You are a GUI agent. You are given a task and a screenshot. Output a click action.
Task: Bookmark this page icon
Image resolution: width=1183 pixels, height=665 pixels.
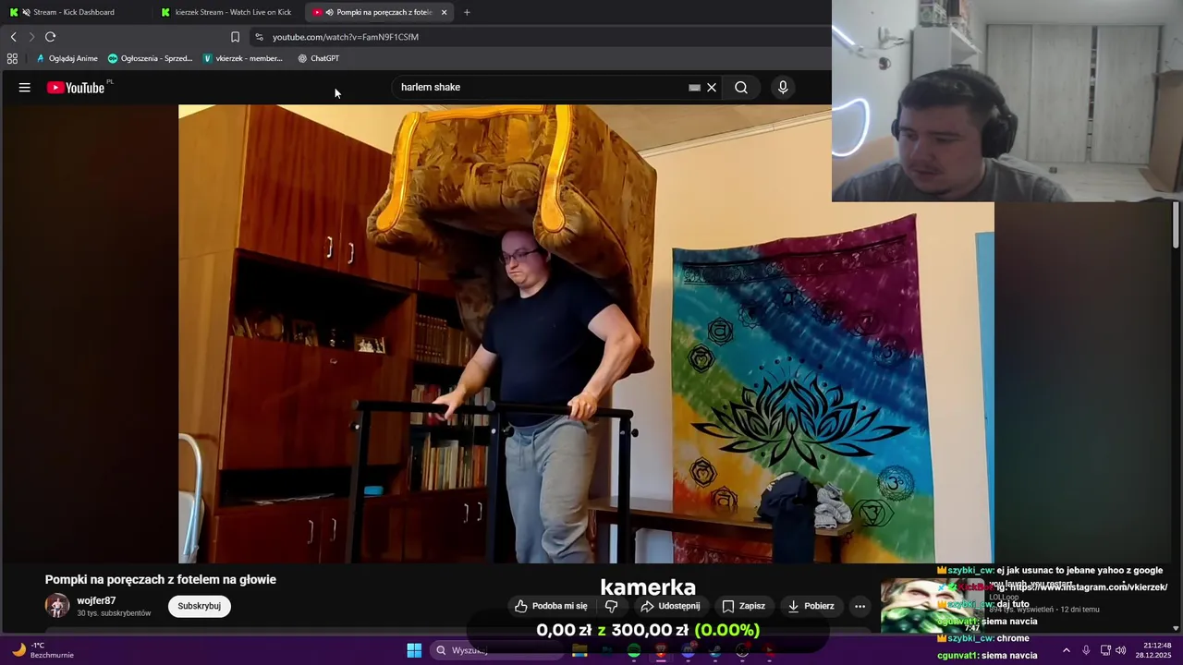click(x=235, y=37)
